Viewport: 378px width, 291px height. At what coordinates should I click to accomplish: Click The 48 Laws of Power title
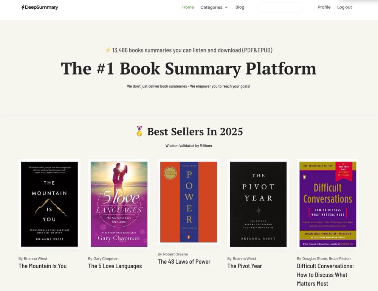[x=184, y=261]
